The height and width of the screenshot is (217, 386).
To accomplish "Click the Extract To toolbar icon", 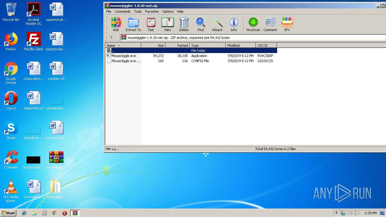I will click(133, 24).
